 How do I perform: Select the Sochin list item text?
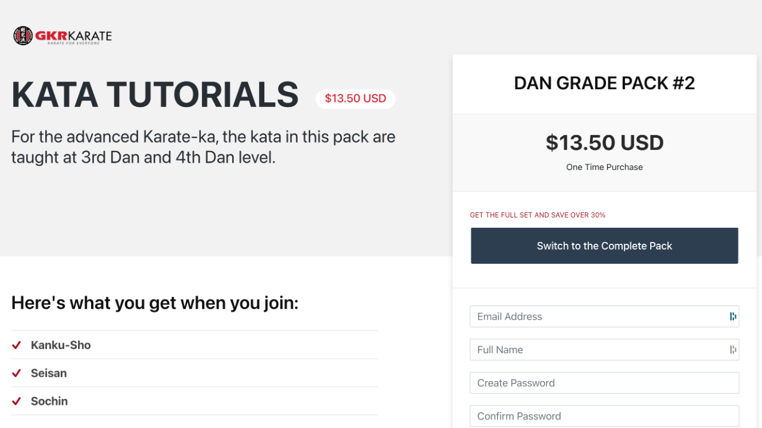[49, 401]
